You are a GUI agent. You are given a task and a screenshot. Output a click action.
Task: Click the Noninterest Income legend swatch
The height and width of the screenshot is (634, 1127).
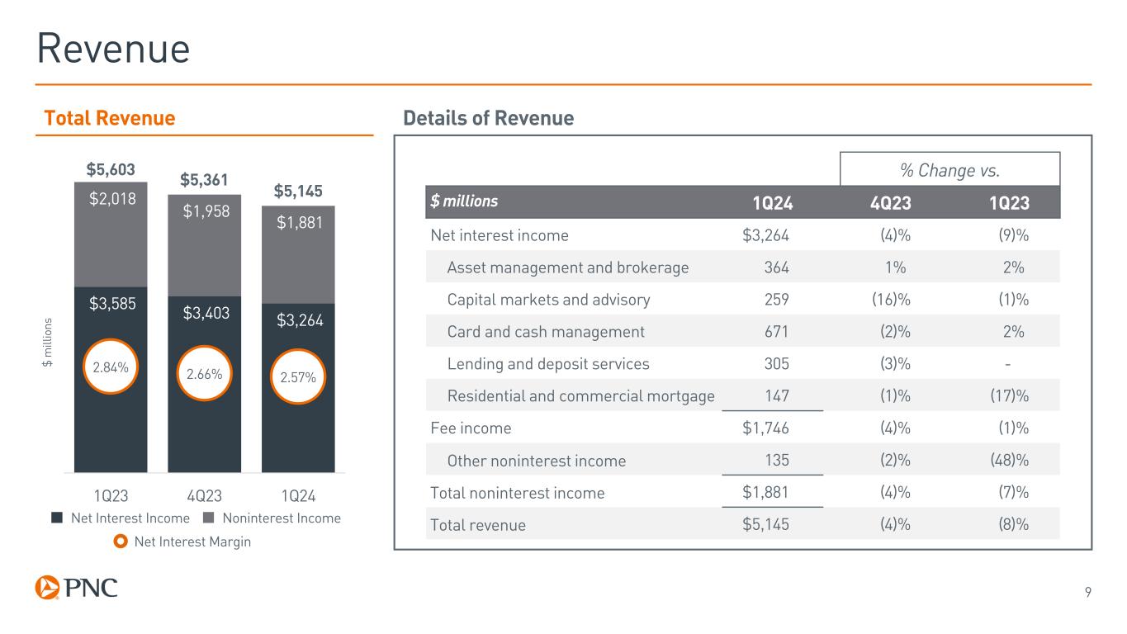click(x=207, y=518)
